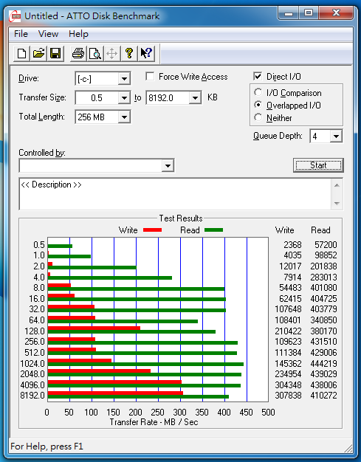Expand the Queue Depth dropdown
This screenshot has width=361, height=462.
pyautogui.click(x=336, y=136)
